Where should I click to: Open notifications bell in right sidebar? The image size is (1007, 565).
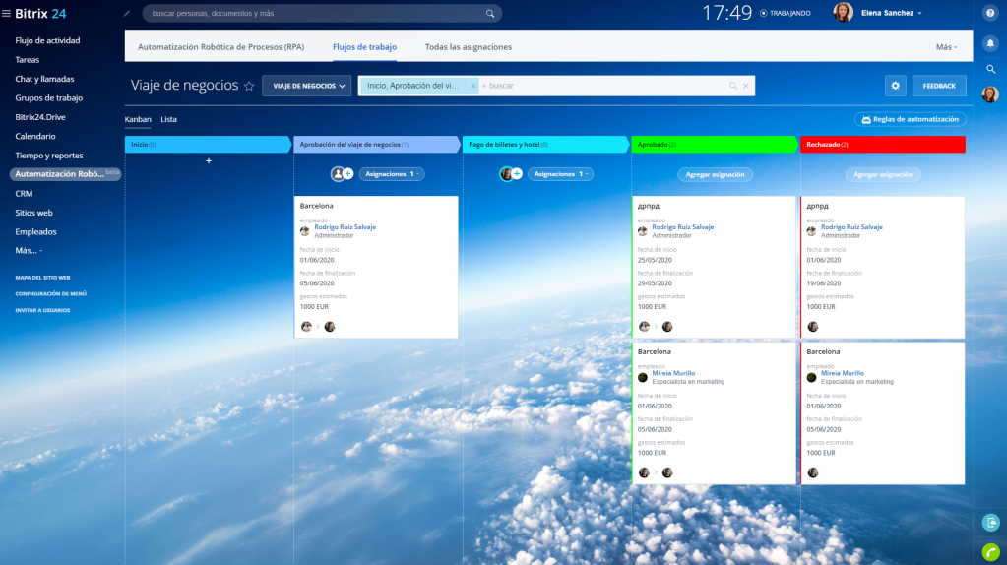tap(990, 43)
